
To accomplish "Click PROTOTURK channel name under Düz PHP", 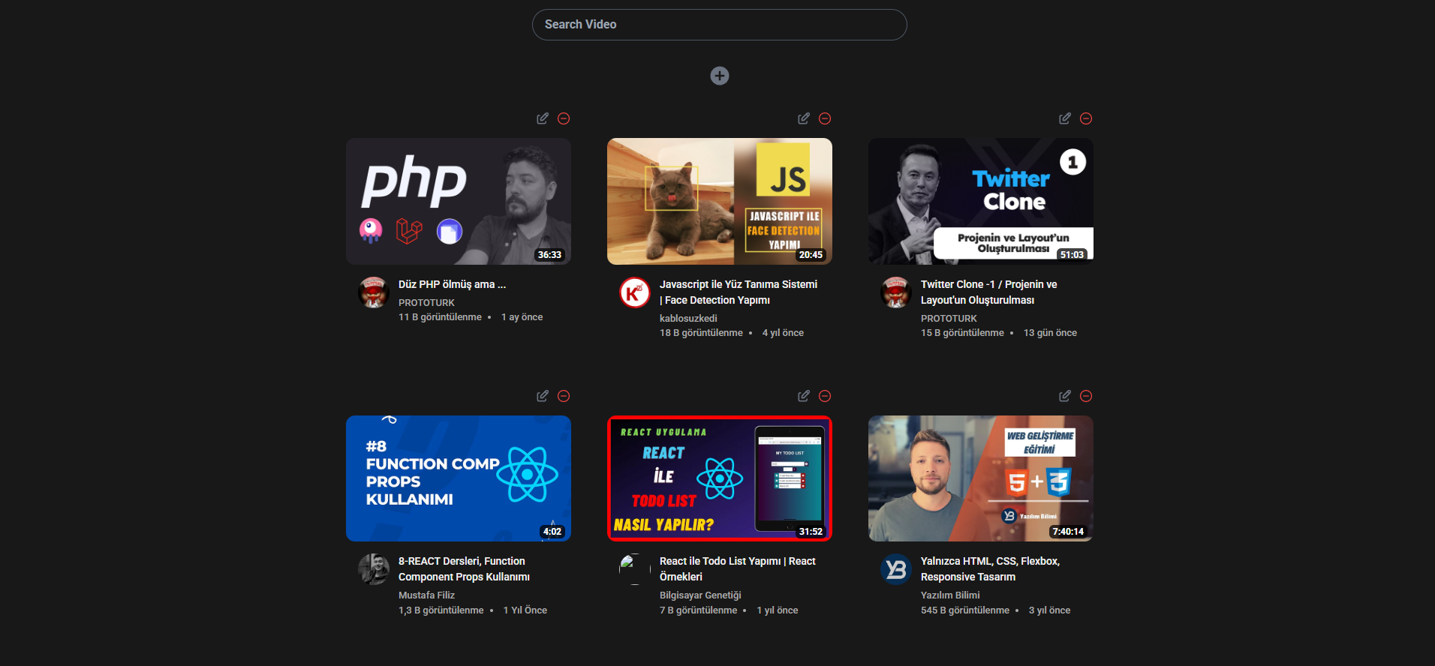I will (x=426, y=303).
